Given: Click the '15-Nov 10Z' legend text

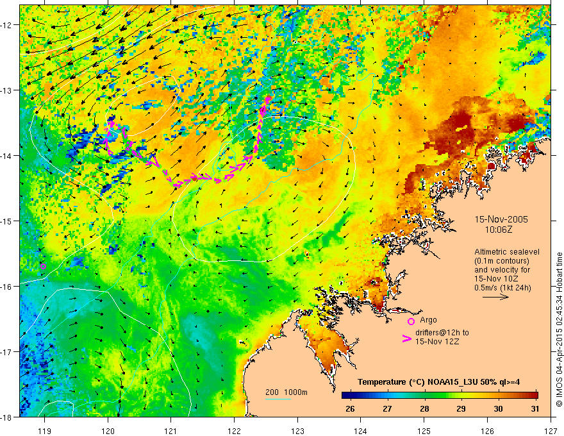Looking at the screenshot, I should tap(497, 278).
